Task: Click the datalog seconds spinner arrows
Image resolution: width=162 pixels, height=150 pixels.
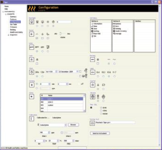Action: (67, 84)
